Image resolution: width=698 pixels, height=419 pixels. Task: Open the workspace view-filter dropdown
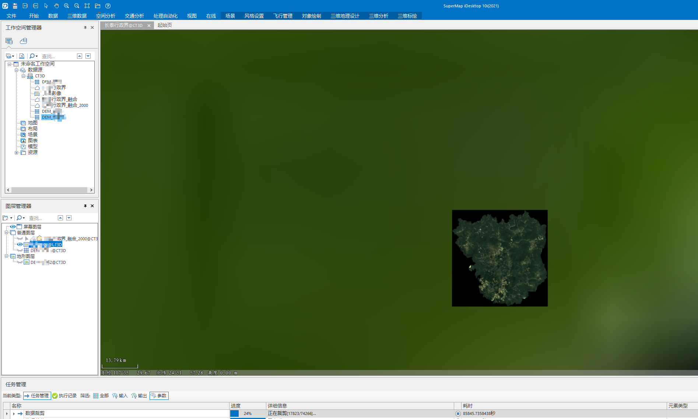(x=13, y=56)
